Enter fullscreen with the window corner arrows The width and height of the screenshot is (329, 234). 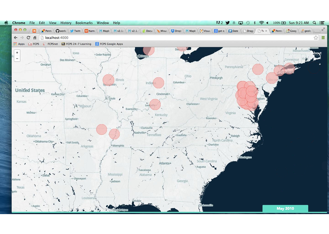coord(323,29)
